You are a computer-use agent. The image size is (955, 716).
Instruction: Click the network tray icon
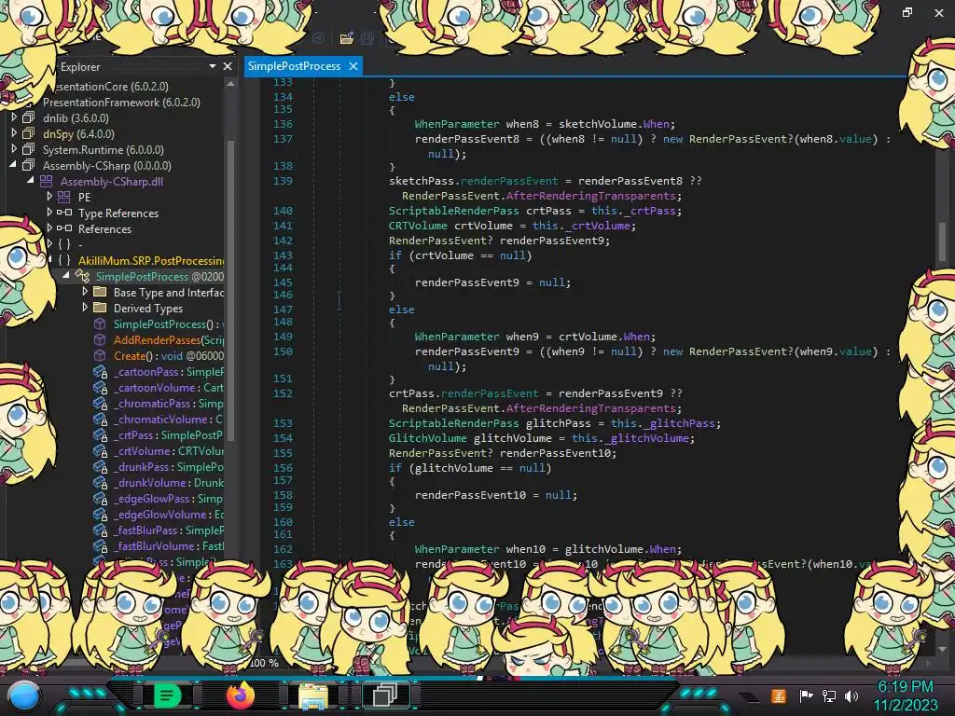829,695
